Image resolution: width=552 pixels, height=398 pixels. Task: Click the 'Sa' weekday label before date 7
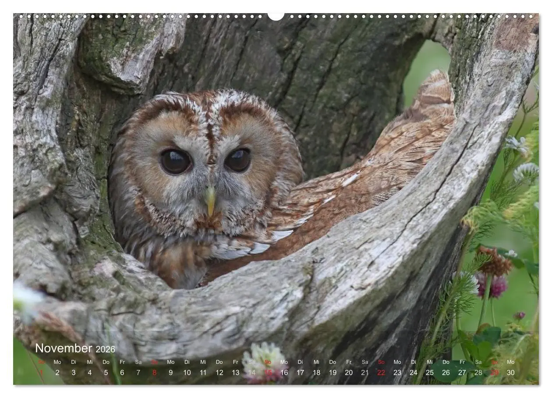click(x=138, y=362)
